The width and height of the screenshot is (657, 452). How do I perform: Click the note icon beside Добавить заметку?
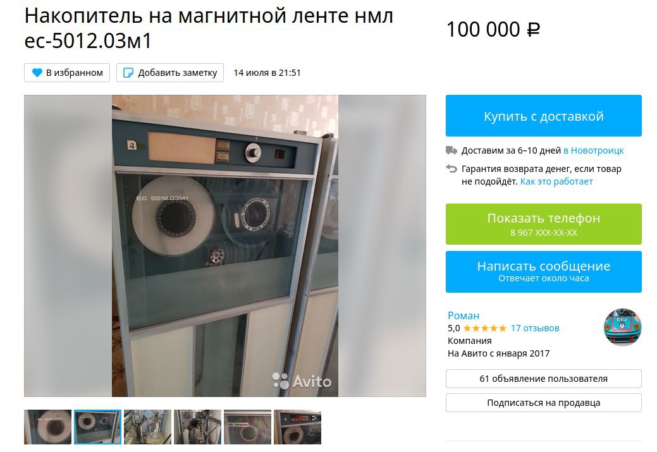coord(128,73)
